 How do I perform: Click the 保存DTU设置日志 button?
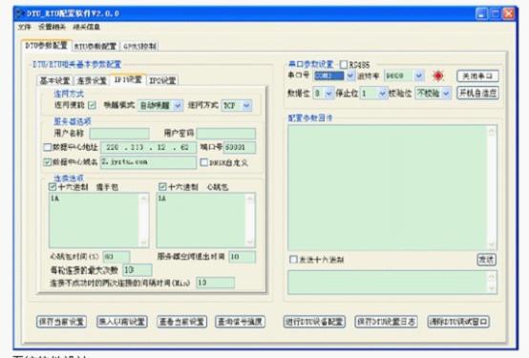tap(386, 322)
